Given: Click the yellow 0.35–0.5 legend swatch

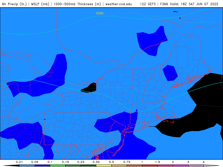Looking at the screenshot, I should (x=104, y=166).
